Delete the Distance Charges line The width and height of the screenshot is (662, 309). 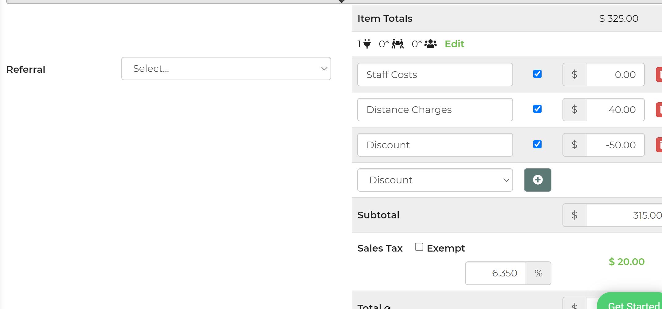coord(659,110)
